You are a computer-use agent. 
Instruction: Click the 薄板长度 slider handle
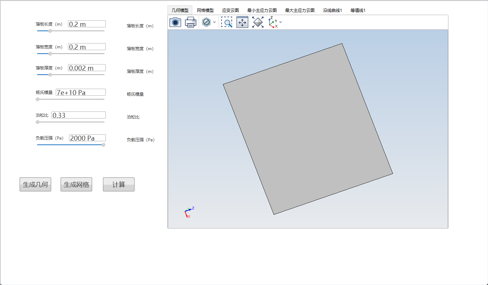tap(50, 31)
